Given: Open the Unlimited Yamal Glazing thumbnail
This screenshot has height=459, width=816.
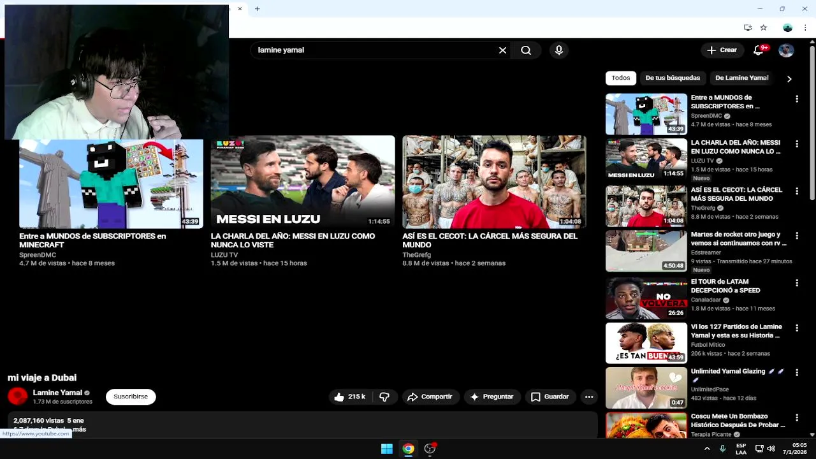Looking at the screenshot, I should point(646,388).
